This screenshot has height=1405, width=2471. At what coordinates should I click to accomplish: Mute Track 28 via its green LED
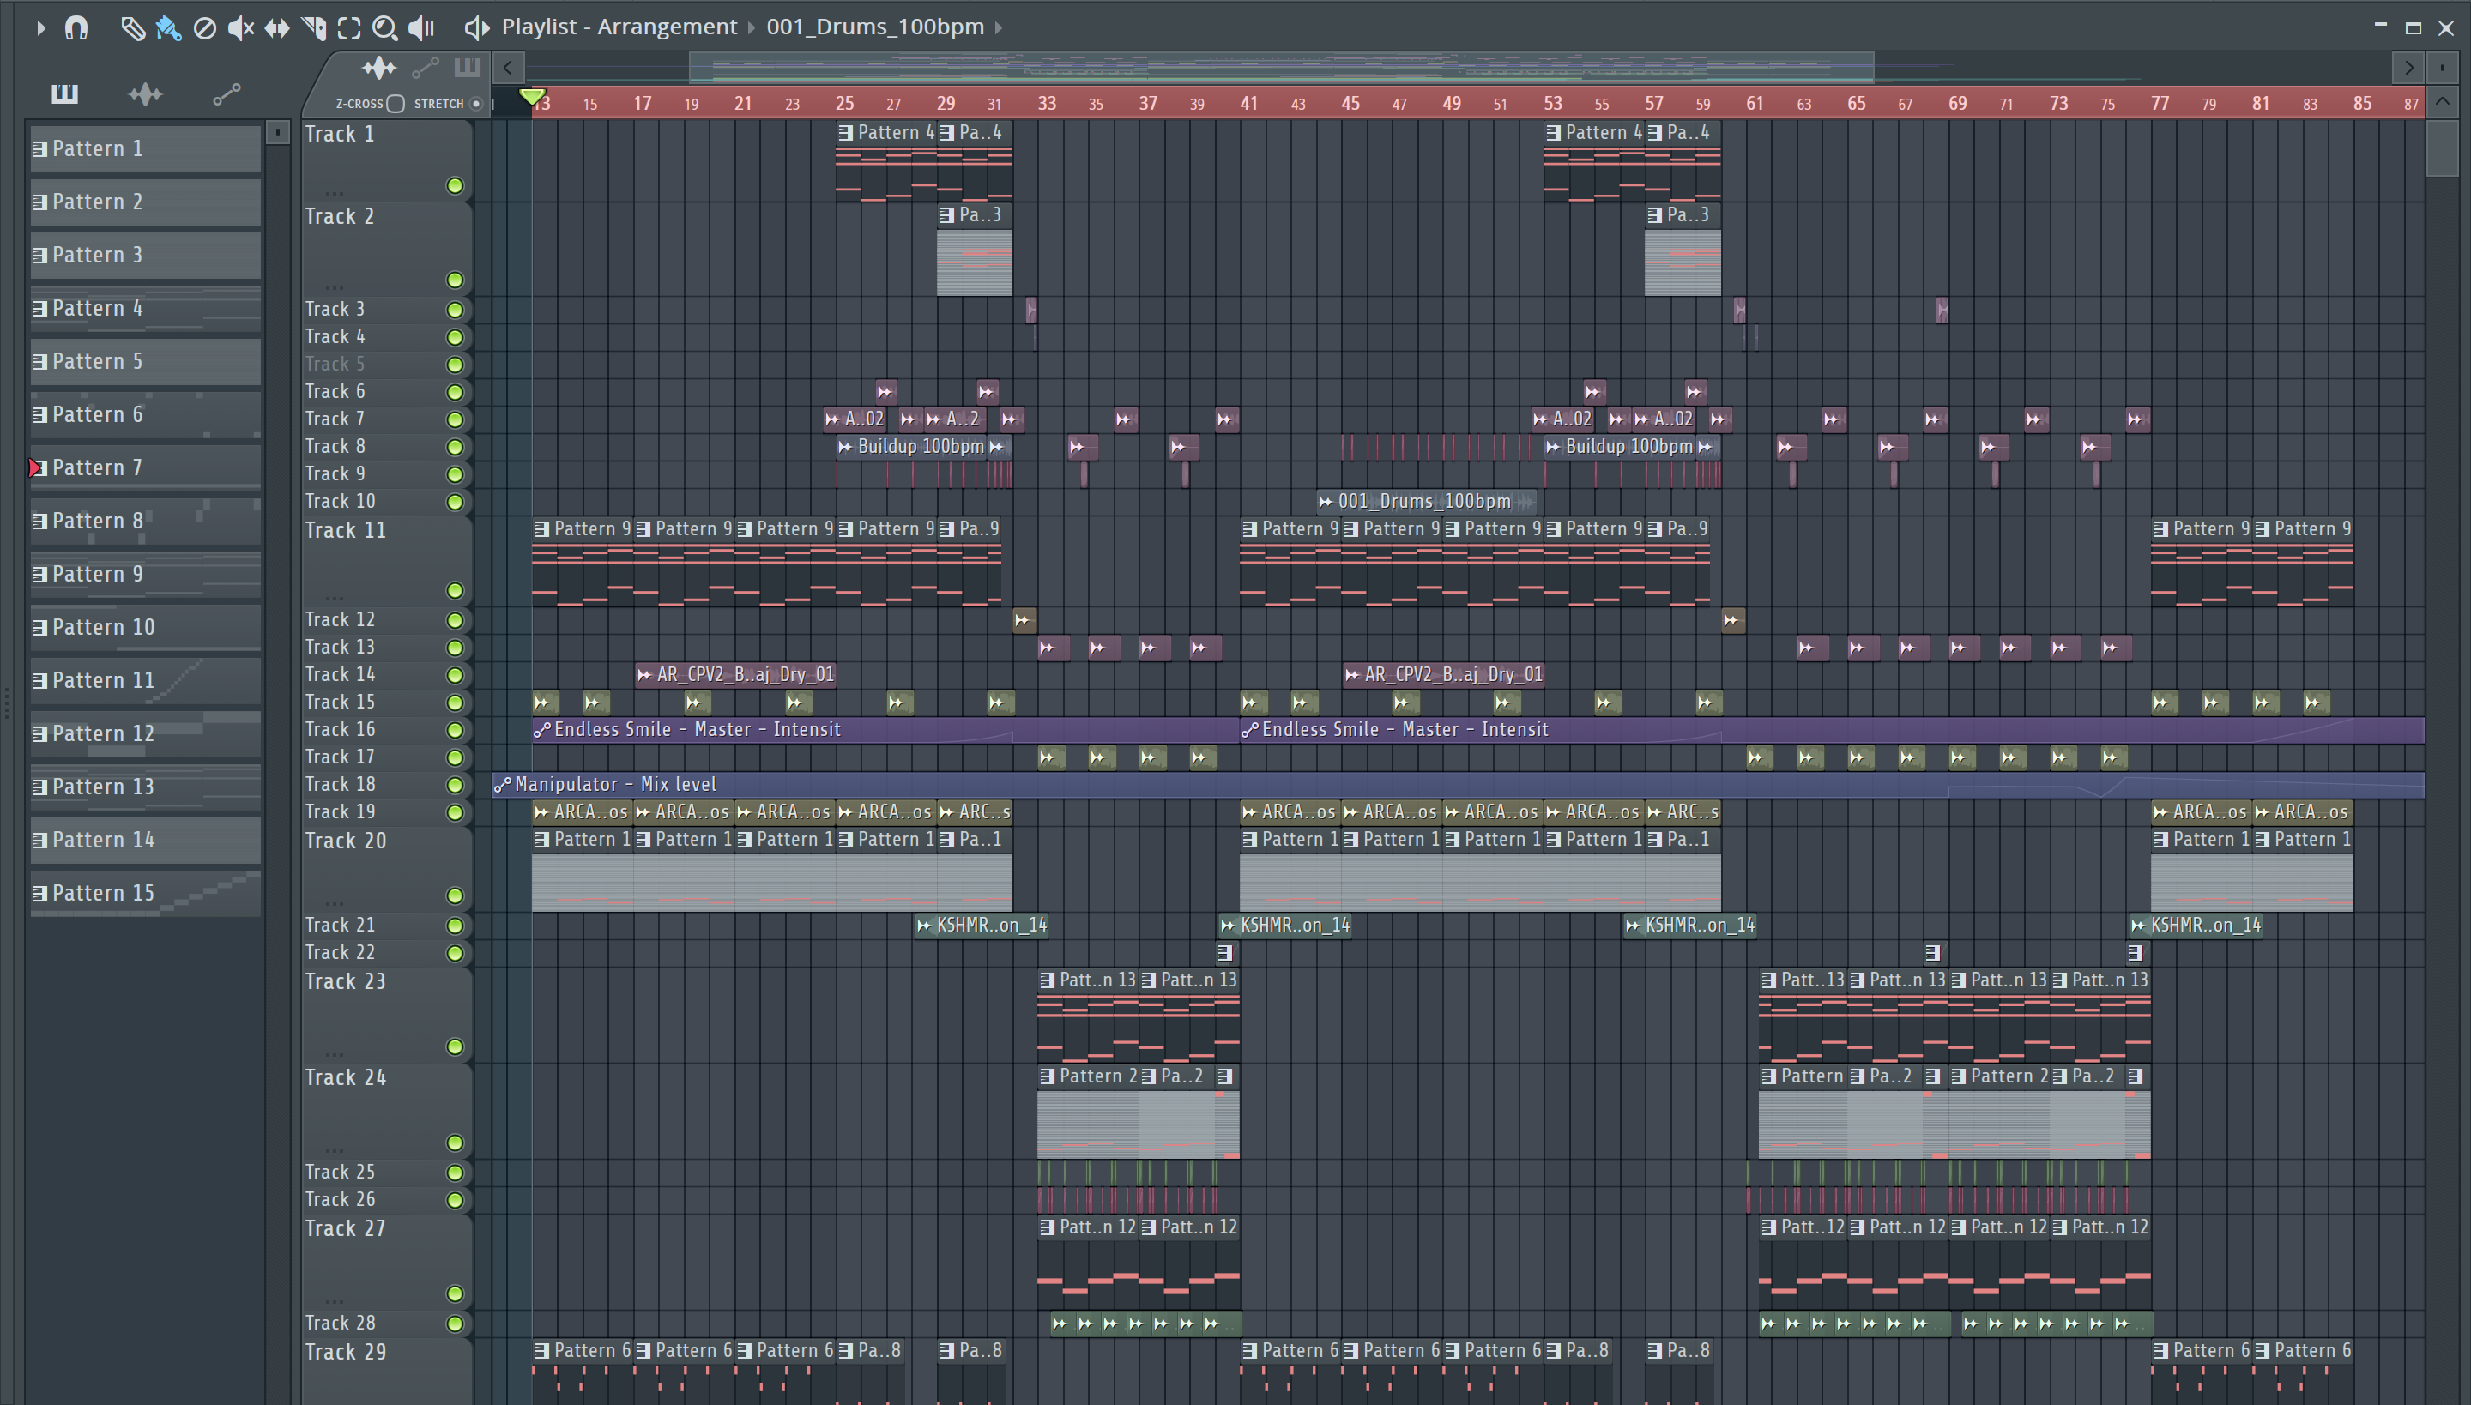coord(455,1324)
